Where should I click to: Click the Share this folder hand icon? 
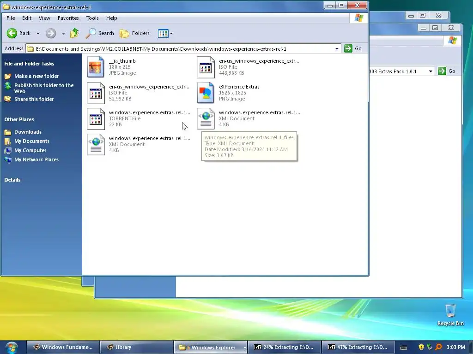(8, 99)
